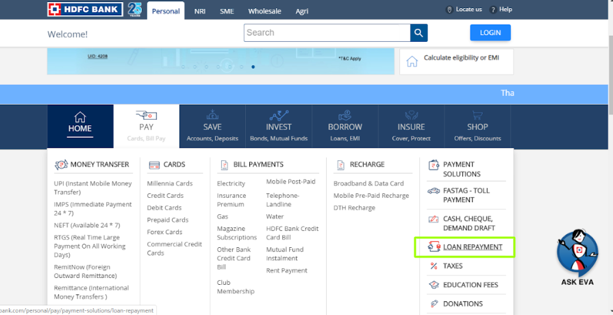This screenshot has width=613, height=315.
Task: Click the FASTag car icon
Action: click(x=434, y=191)
